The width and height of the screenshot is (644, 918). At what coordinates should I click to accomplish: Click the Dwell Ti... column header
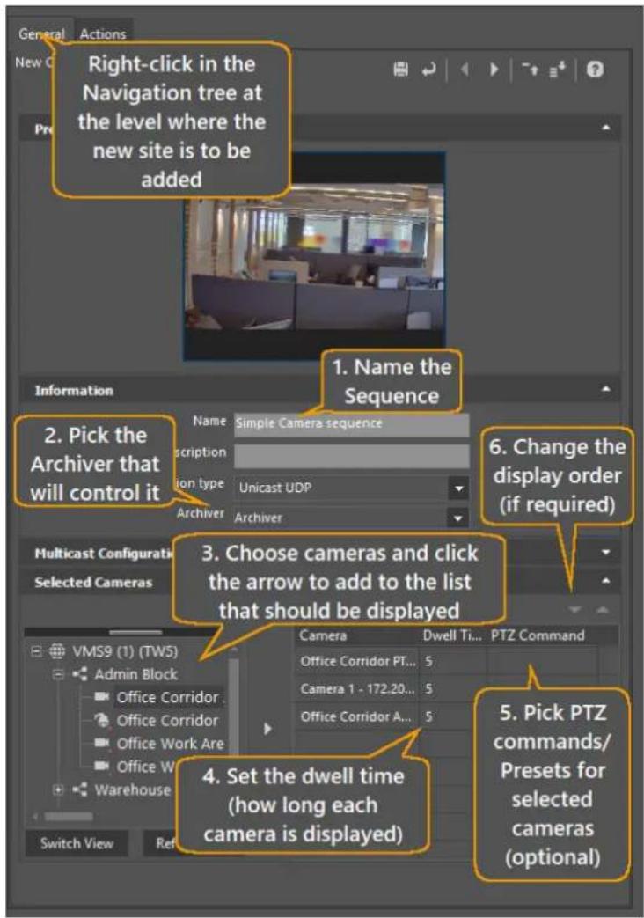tap(452, 635)
